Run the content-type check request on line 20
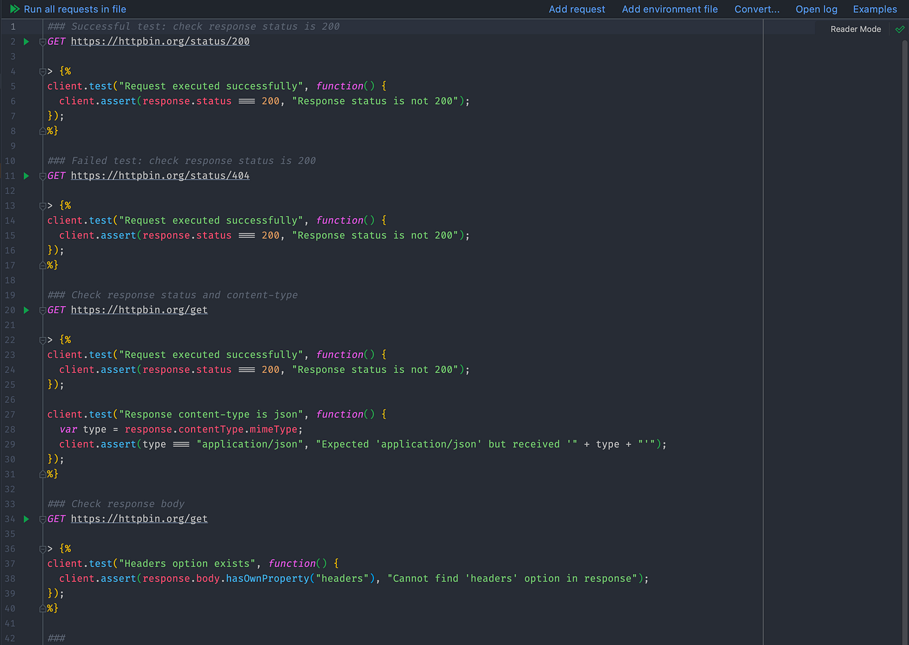This screenshot has height=645, width=909. tap(26, 310)
